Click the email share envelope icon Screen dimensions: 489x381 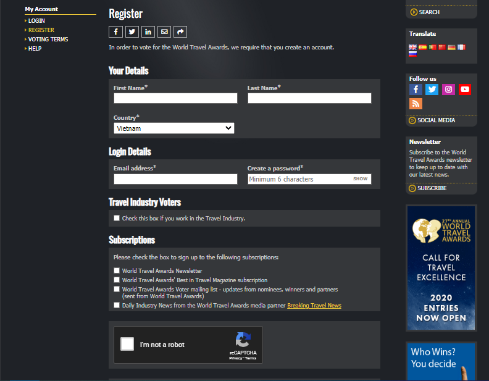[x=164, y=32]
